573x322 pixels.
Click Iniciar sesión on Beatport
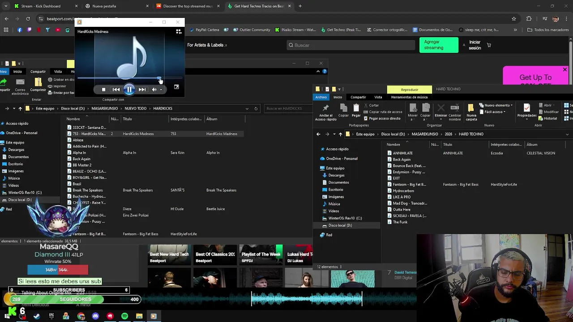(475, 45)
